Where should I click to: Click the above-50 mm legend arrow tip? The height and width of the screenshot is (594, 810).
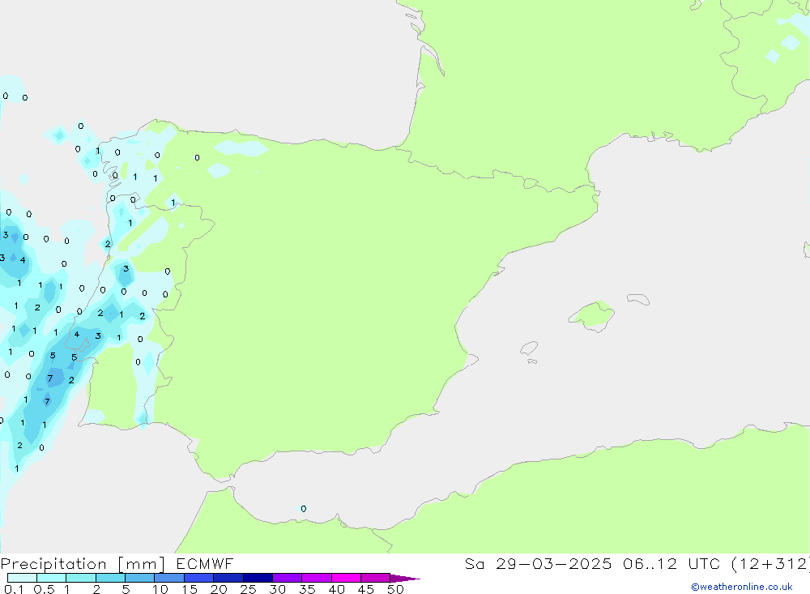406,579
